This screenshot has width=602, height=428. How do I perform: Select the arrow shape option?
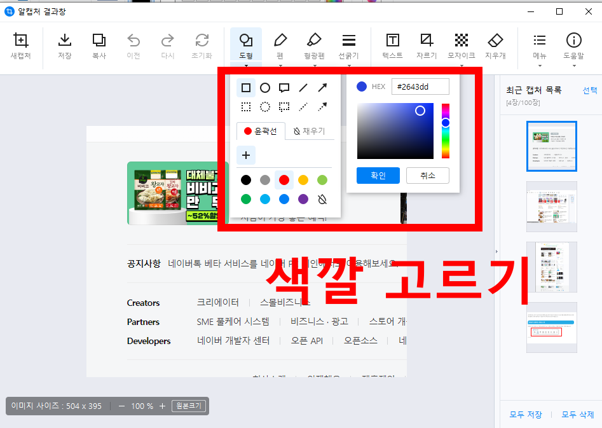(x=322, y=88)
